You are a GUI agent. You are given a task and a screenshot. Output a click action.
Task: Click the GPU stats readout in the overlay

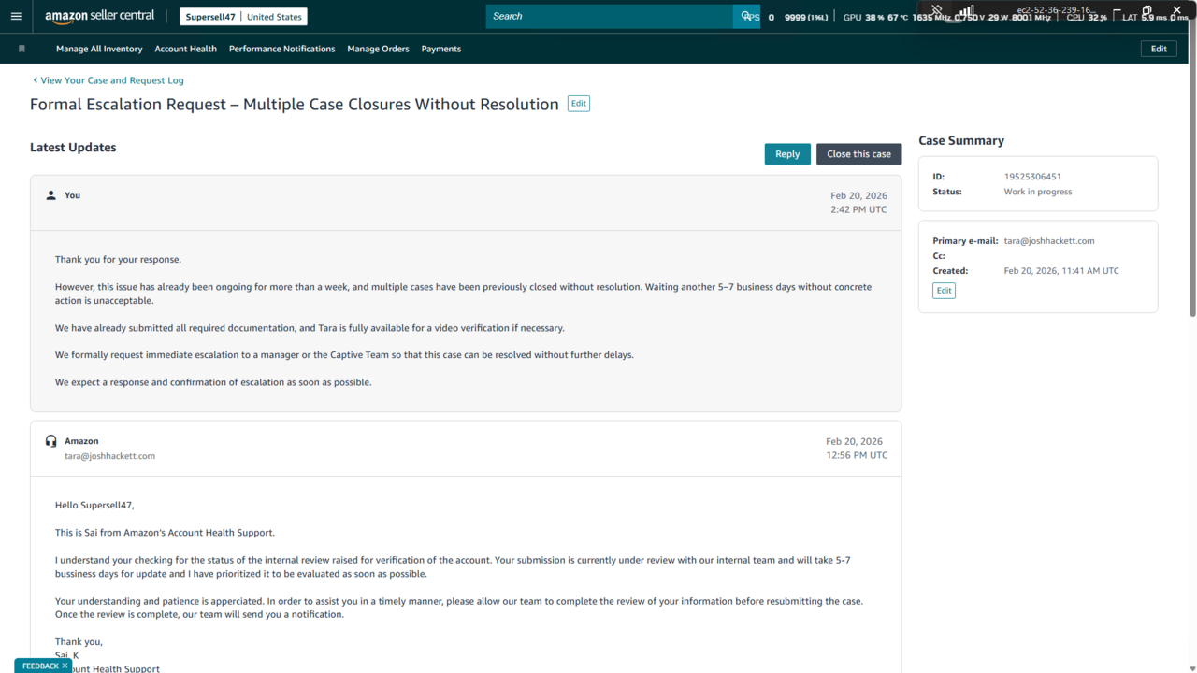click(947, 18)
